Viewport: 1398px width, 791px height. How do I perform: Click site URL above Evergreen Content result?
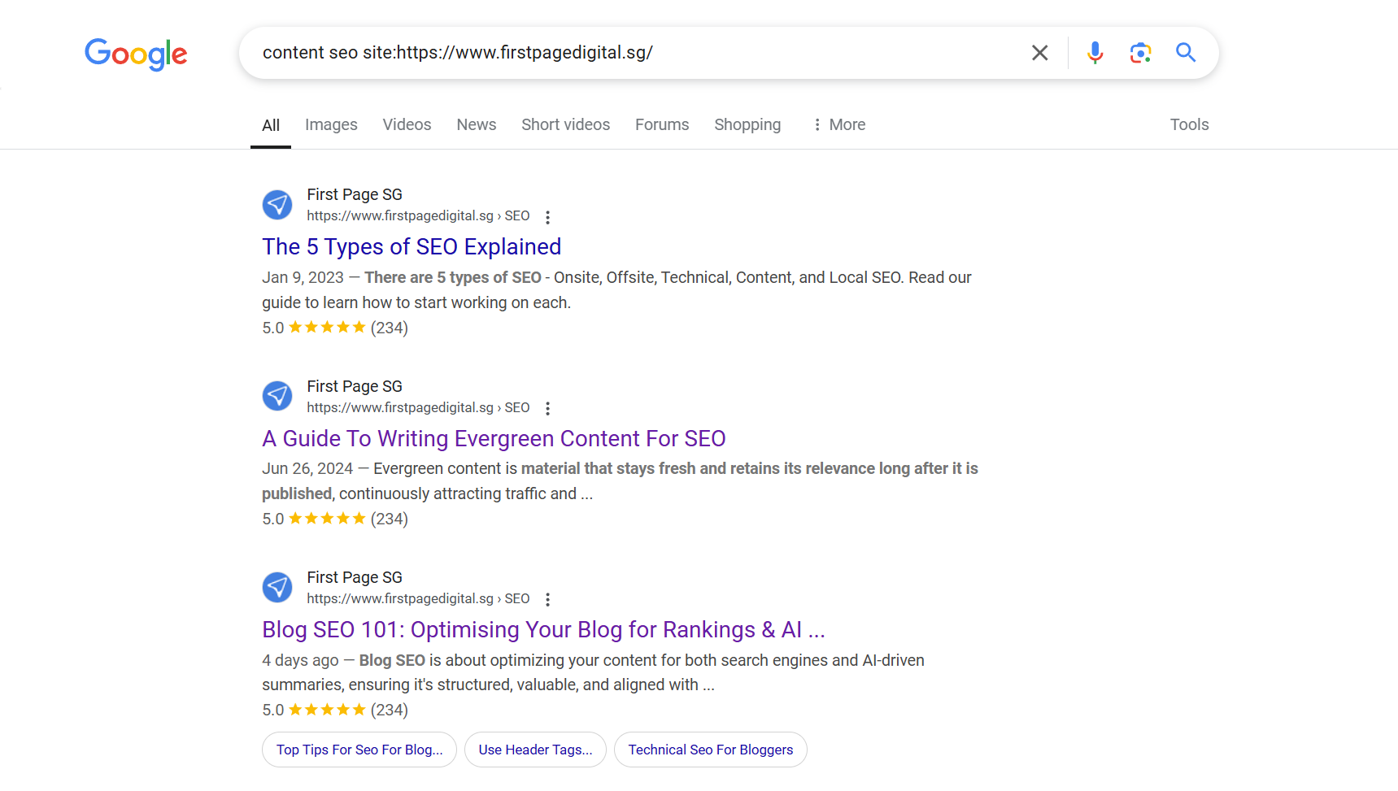pyautogui.click(x=418, y=407)
